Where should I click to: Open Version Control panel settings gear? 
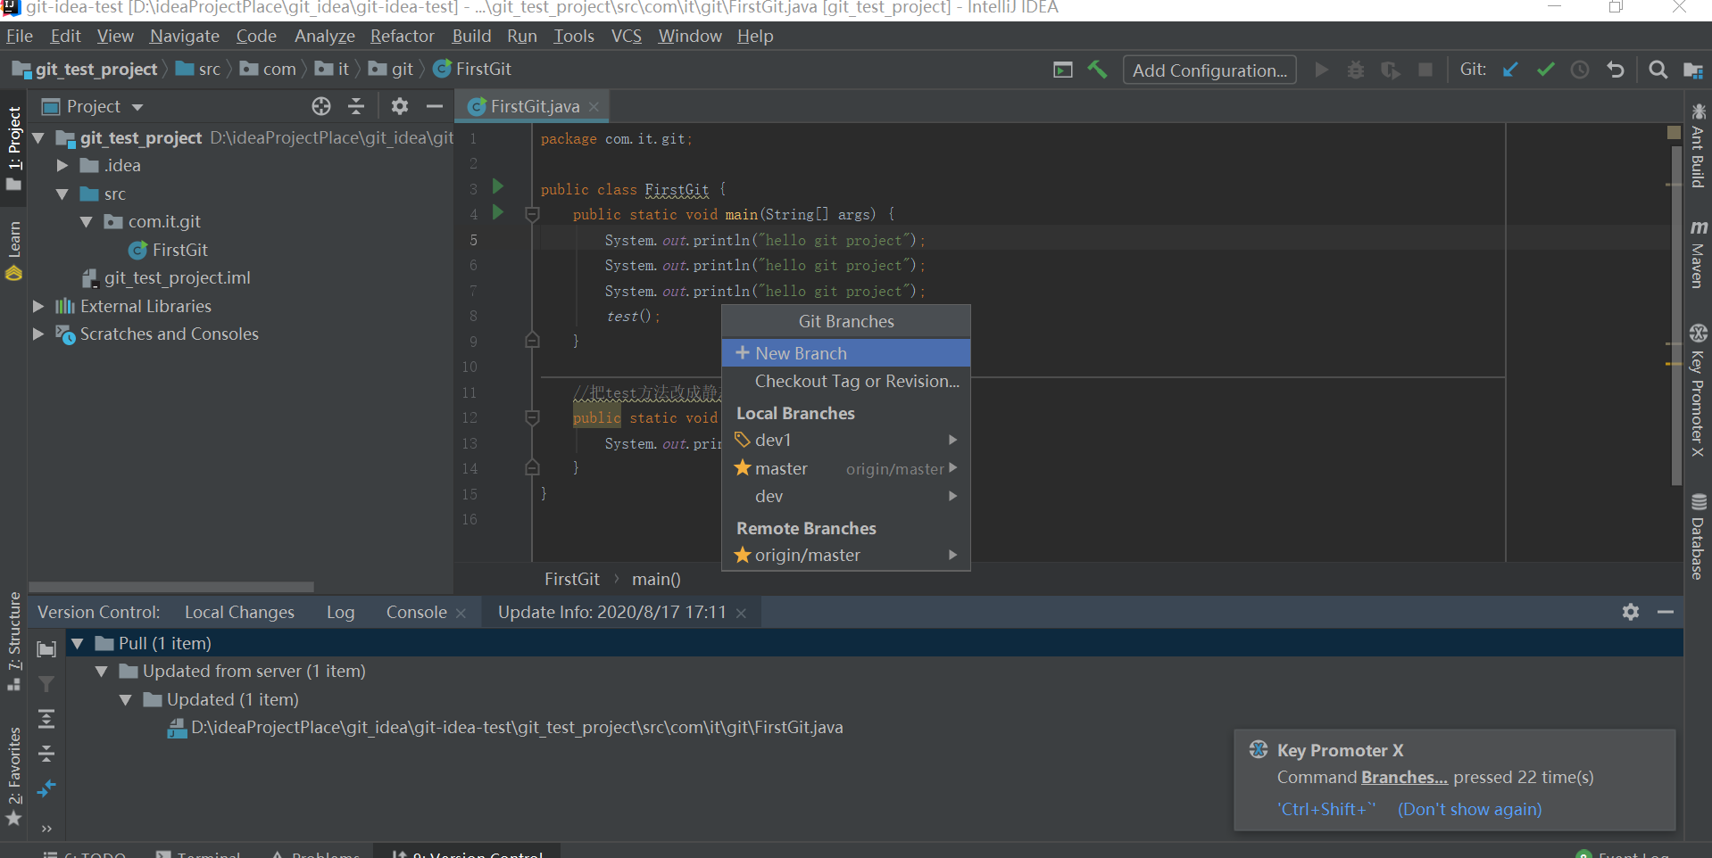tap(1631, 612)
